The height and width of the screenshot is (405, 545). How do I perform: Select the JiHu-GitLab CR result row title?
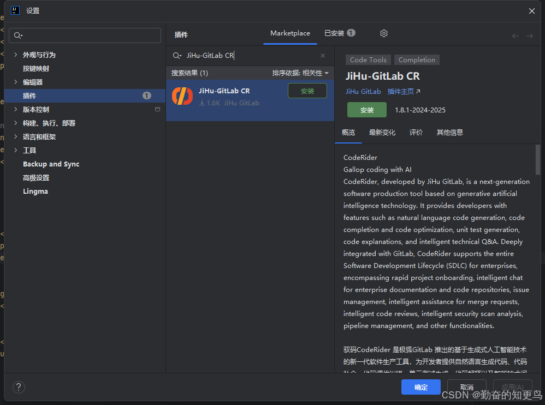click(224, 91)
